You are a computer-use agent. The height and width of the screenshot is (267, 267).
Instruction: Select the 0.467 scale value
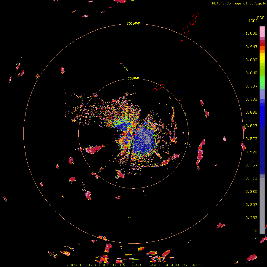pyautogui.click(x=251, y=165)
